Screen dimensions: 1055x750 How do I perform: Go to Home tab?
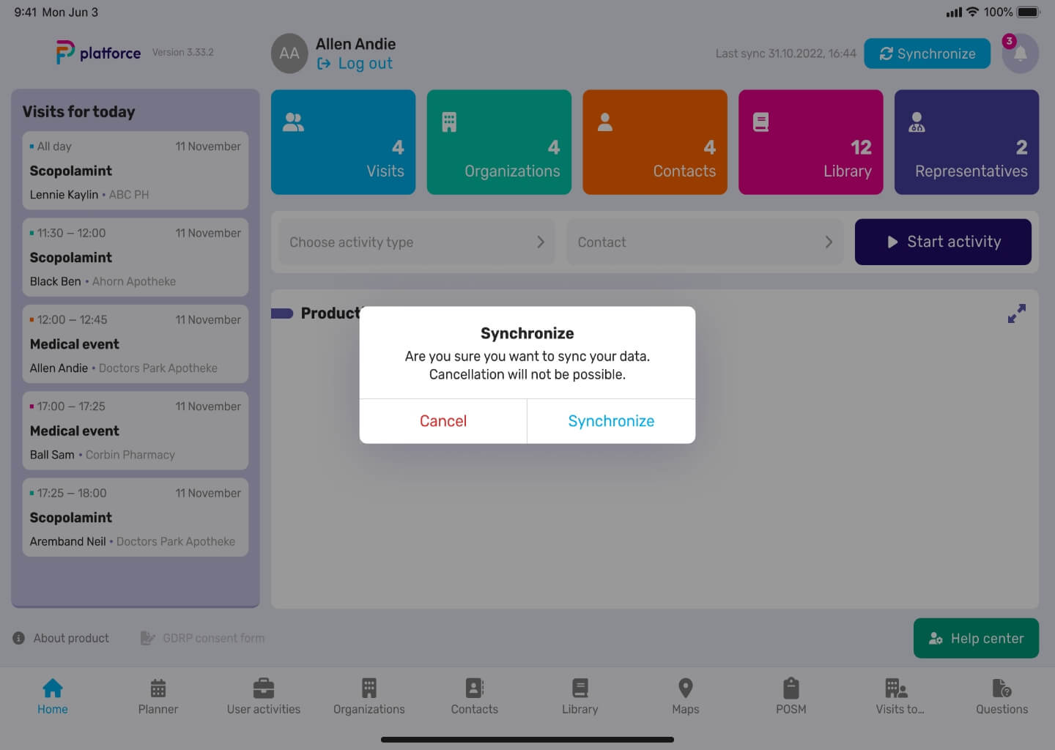53,697
